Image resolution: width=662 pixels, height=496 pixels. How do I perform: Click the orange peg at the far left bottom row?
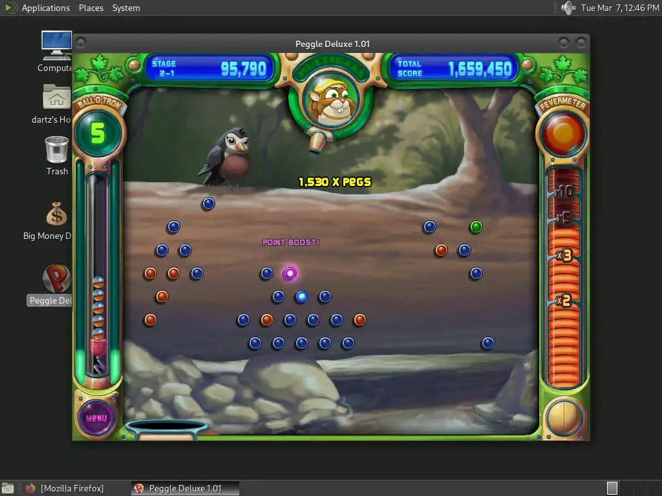tap(150, 320)
